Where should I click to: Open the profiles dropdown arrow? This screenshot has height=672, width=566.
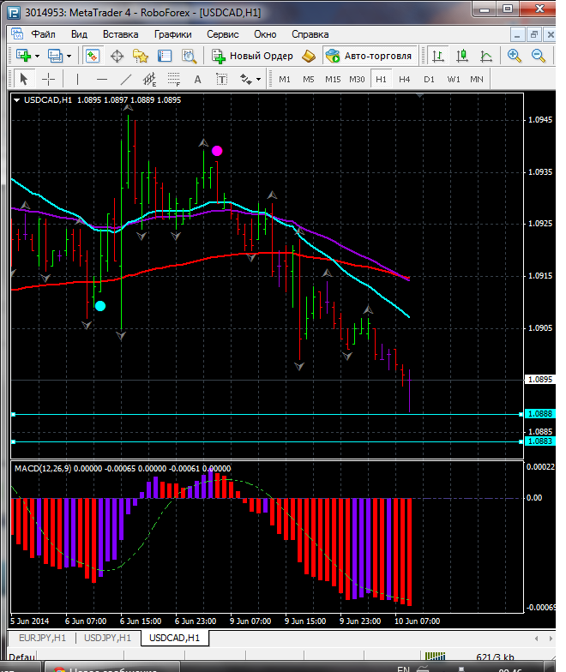pyautogui.click(x=69, y=56)
